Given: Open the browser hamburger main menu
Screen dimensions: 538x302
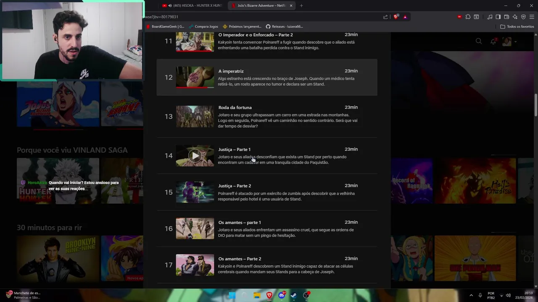Looking at the screenshot, I should pos(532,17).
